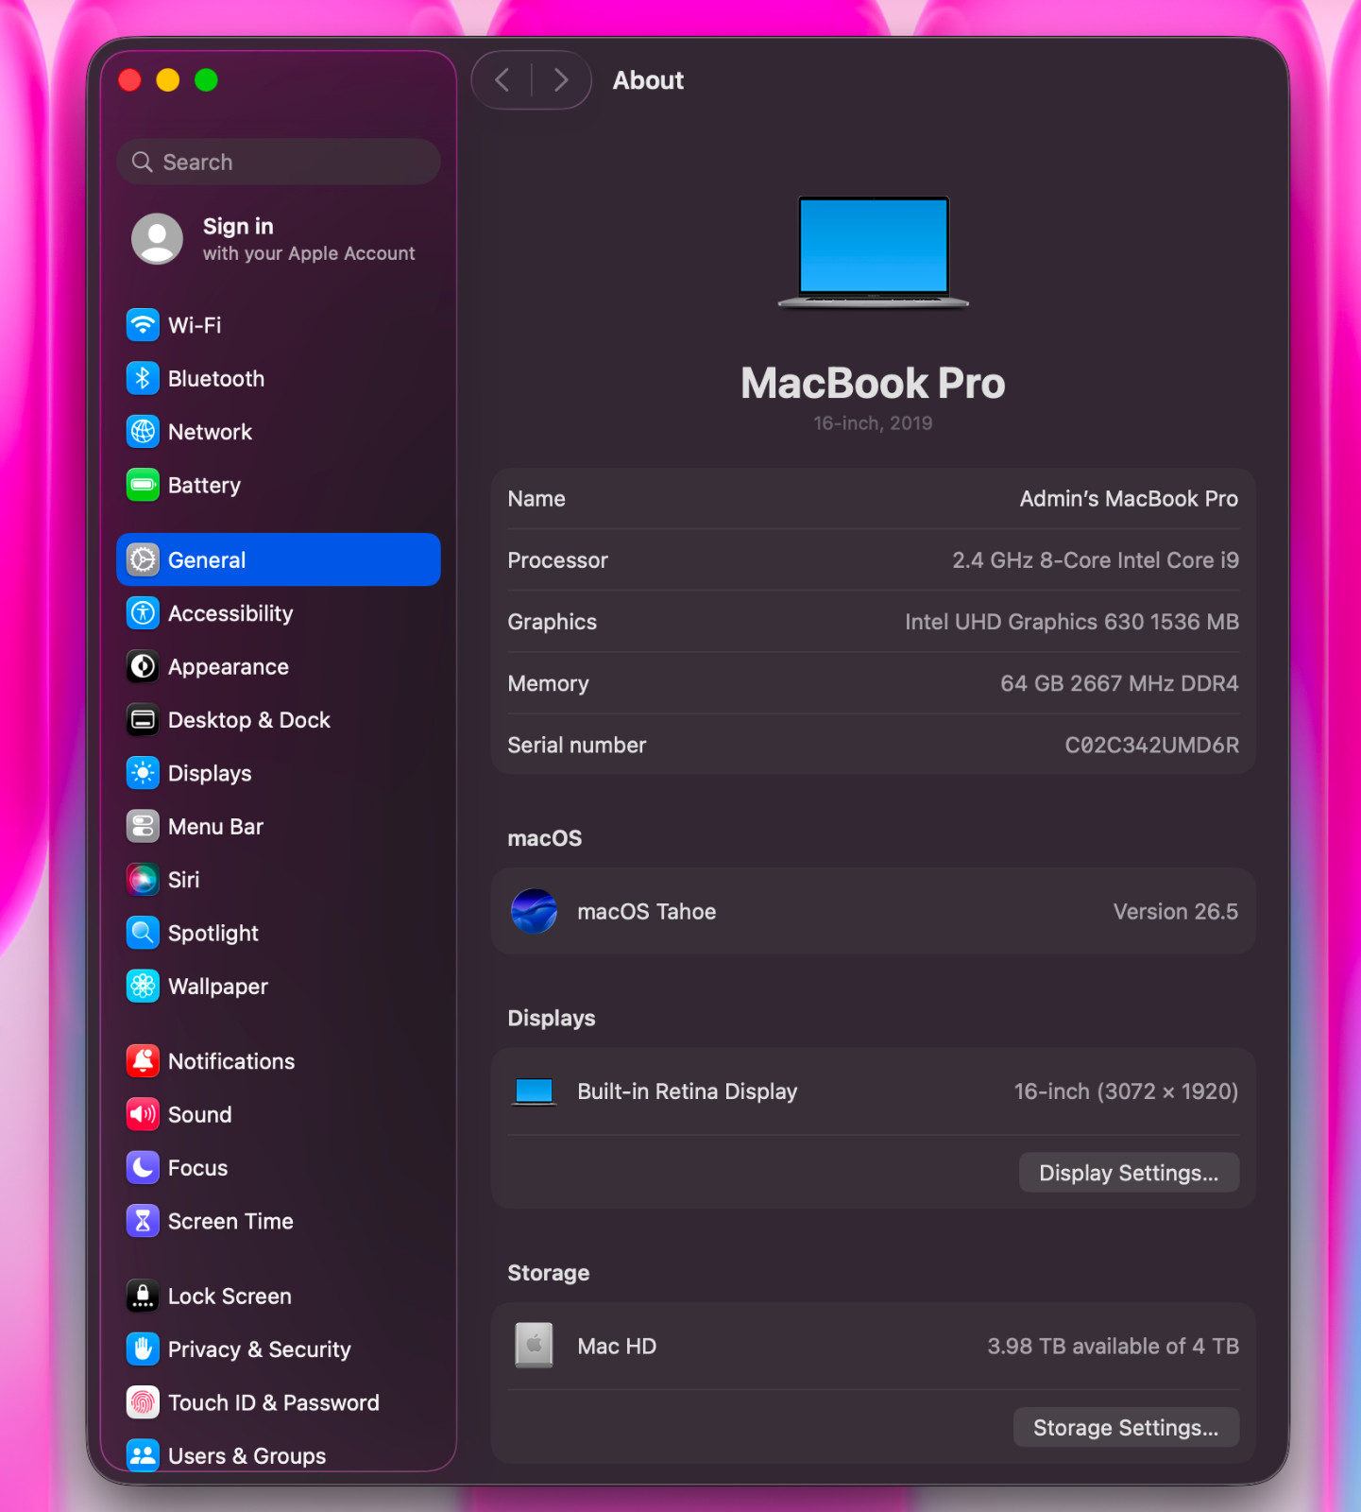Go forward with the right chevron

(561, 80)
